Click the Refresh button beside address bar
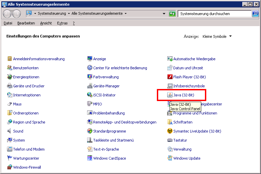Screen dimensions: 261x174 (x=172, y=14)
